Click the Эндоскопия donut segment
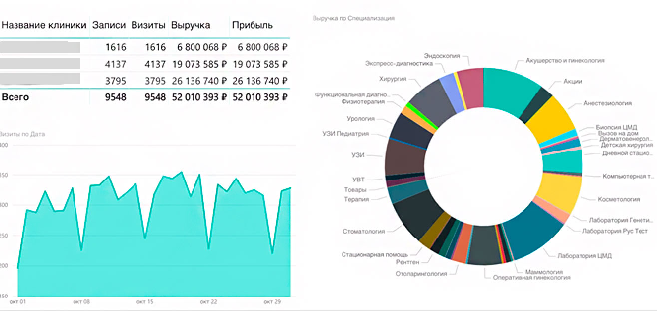Viewport: 657px width, 311px height. pos(470,87)
